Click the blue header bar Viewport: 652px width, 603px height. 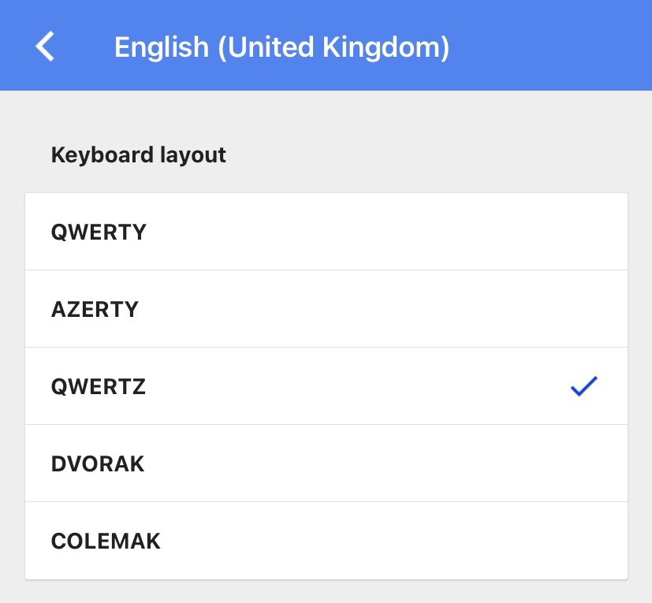(x=552, y=46)
